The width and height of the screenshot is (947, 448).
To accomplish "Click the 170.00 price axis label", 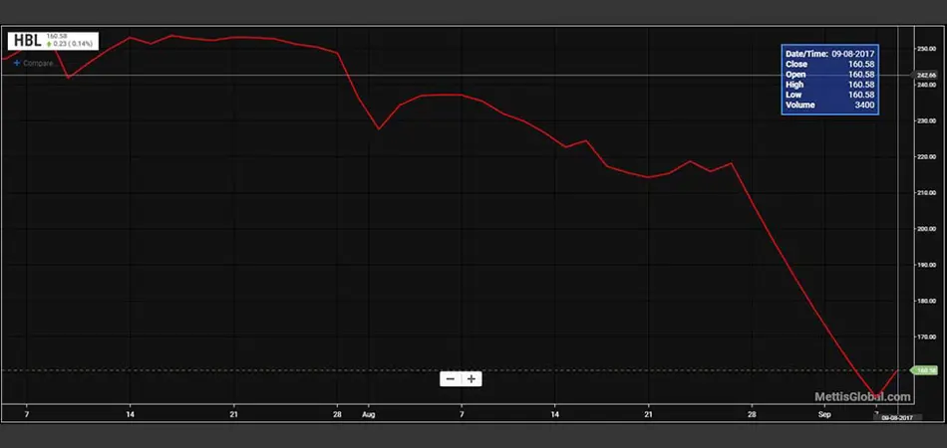I will click(927, 337).
